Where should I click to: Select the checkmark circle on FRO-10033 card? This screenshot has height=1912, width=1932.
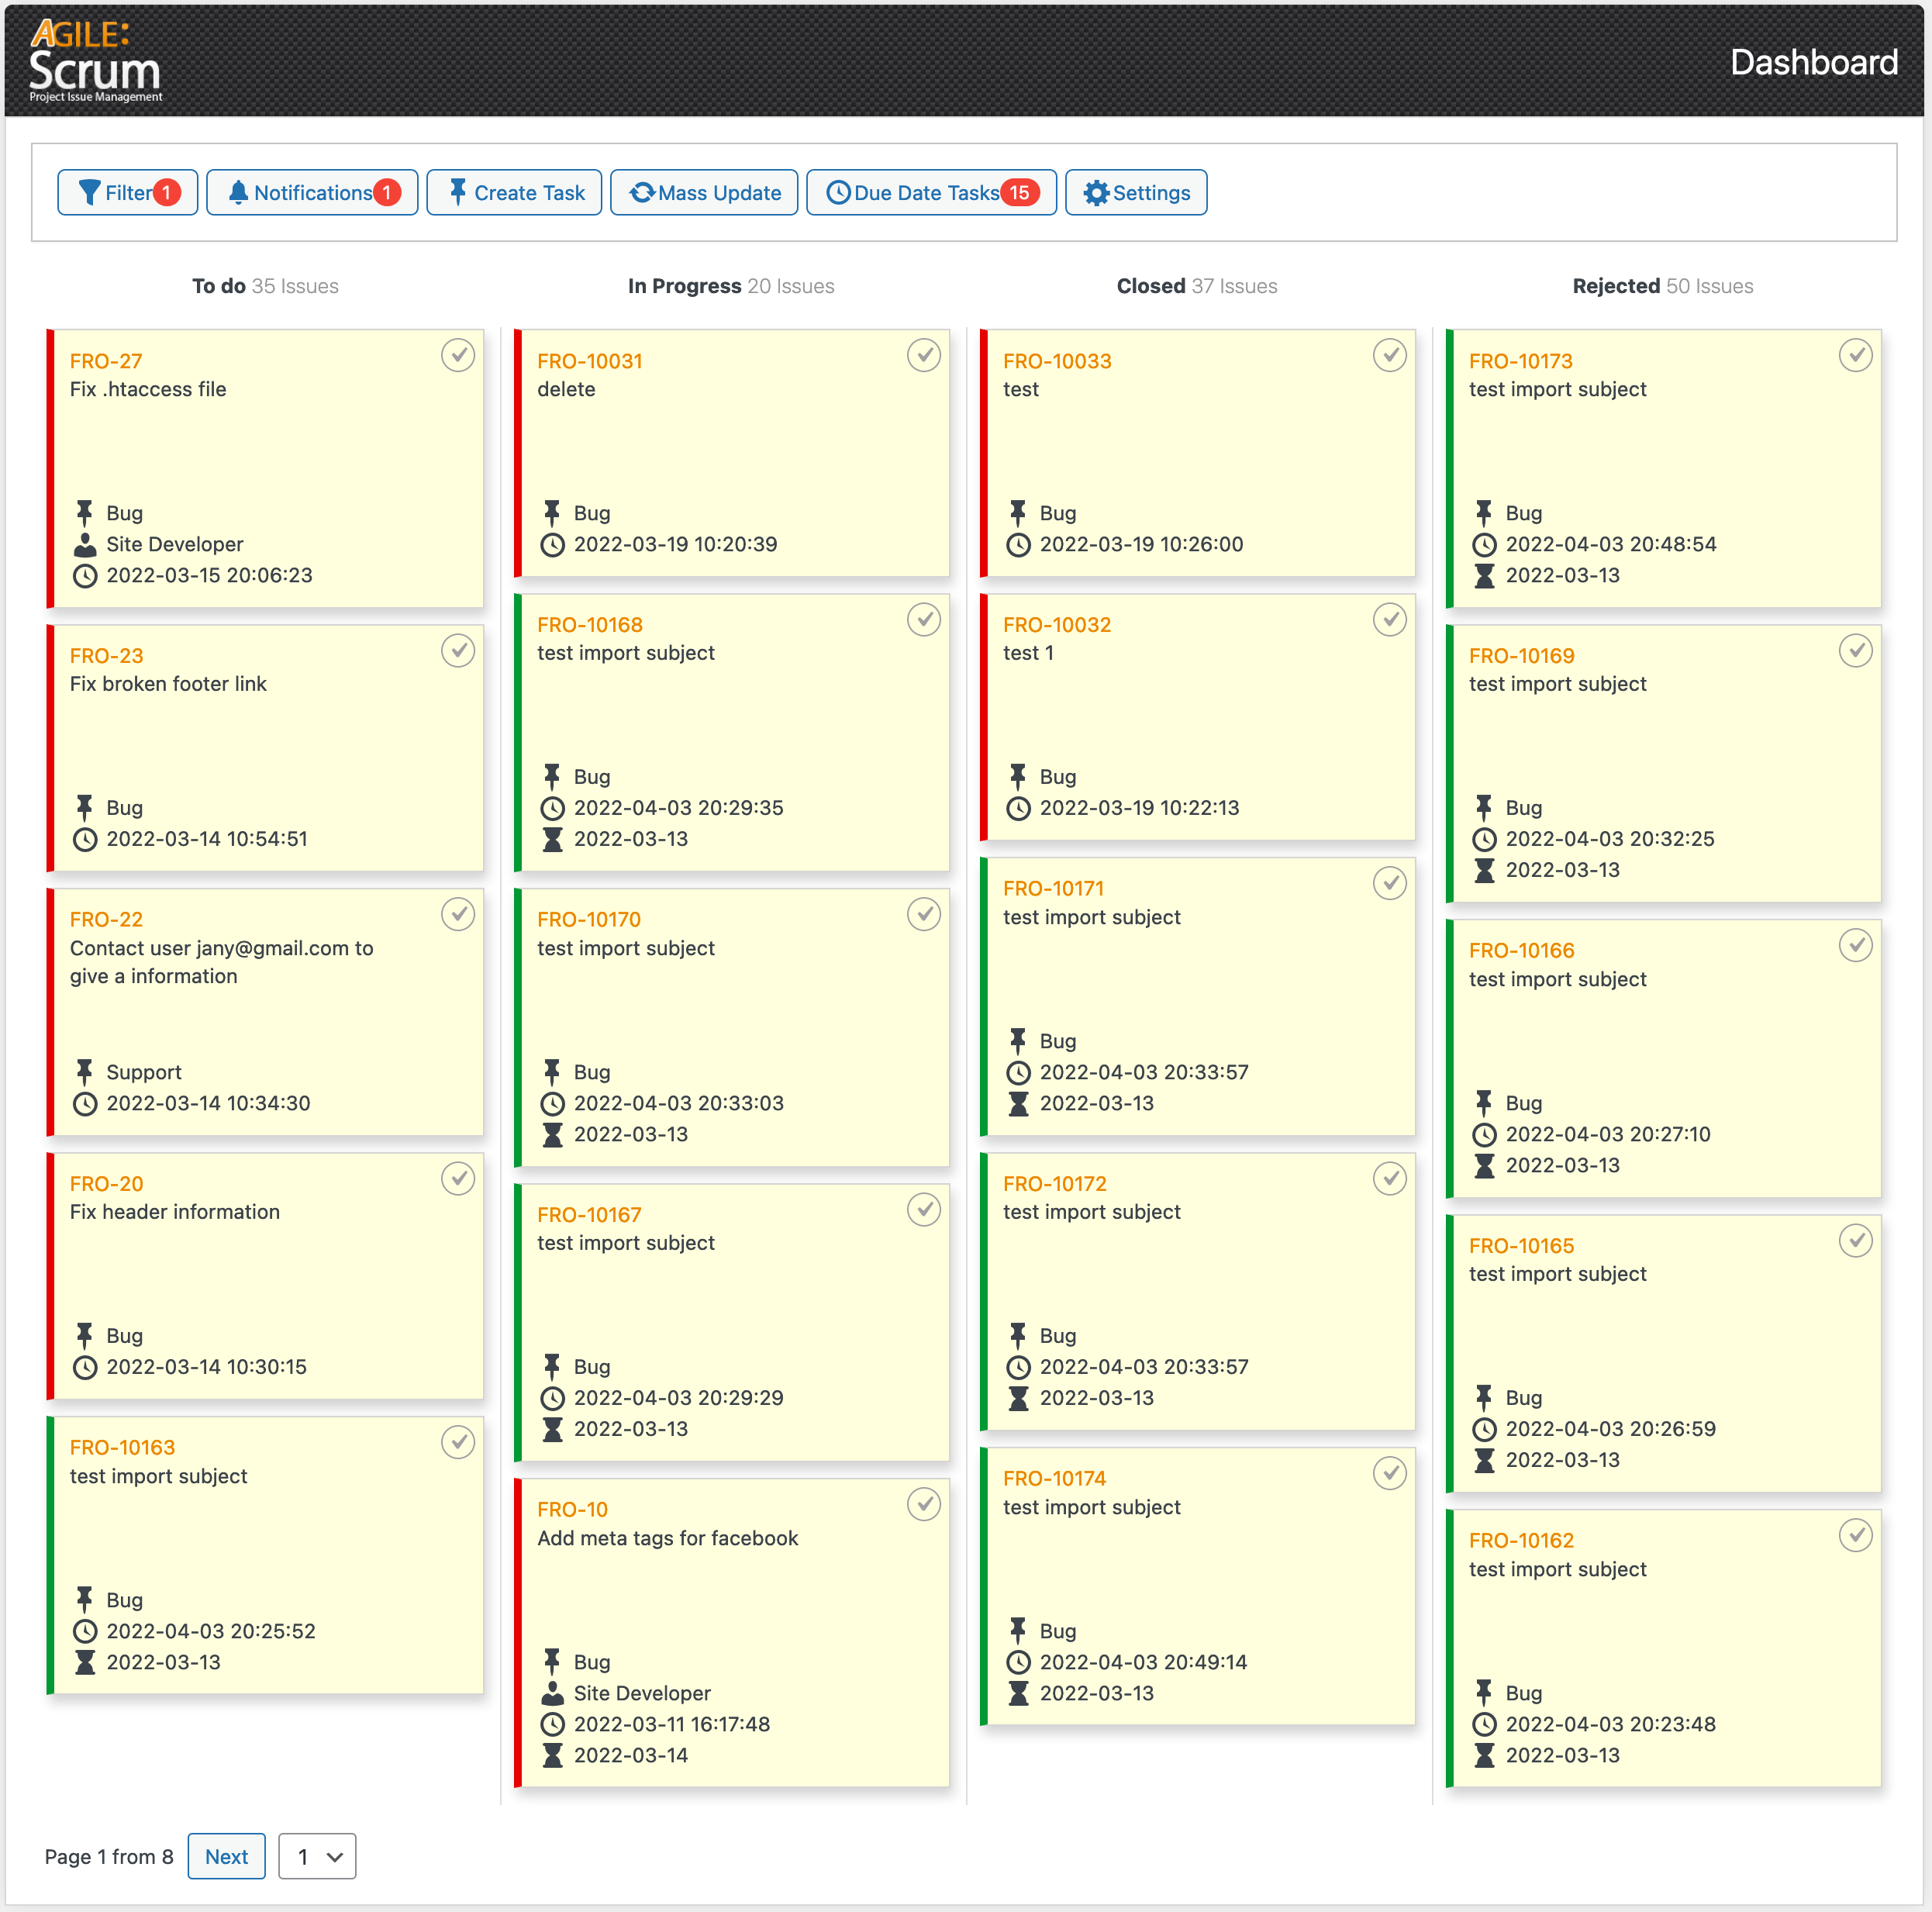[1390, 356]
